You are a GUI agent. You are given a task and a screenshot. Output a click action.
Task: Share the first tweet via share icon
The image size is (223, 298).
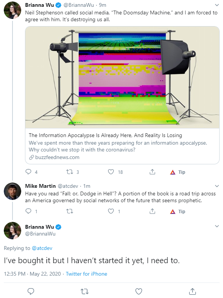pos(152,172)
